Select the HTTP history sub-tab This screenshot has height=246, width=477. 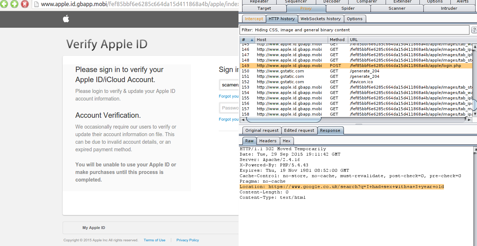pos(282,19)
